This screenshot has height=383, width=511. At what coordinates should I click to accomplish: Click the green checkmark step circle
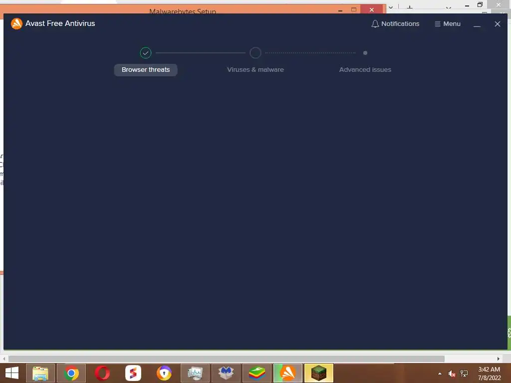146,53
